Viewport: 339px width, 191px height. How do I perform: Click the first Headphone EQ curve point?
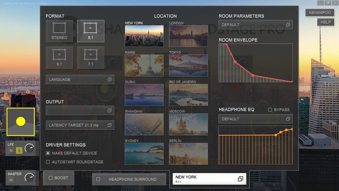tap(276, 135)
